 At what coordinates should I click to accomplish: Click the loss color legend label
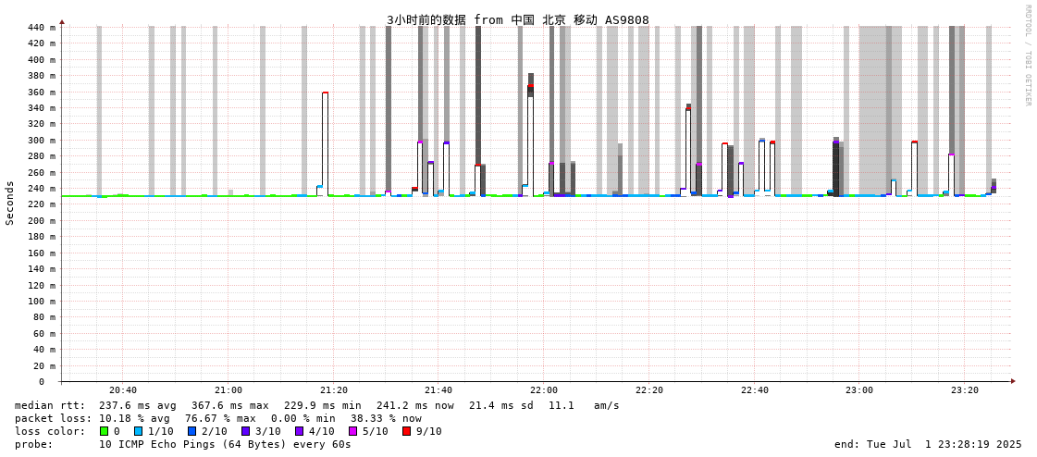(50, 431)
